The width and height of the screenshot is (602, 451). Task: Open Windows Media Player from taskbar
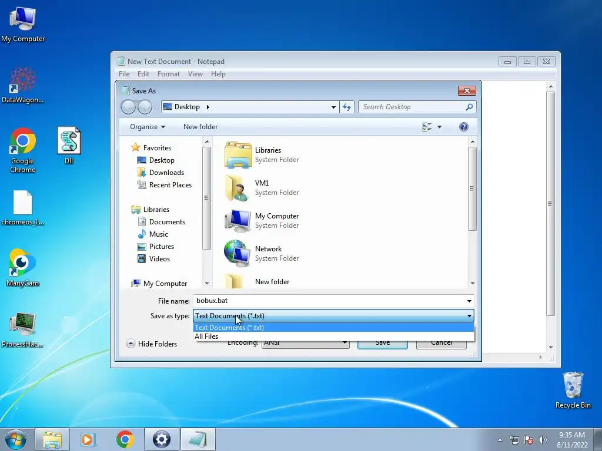88,439
